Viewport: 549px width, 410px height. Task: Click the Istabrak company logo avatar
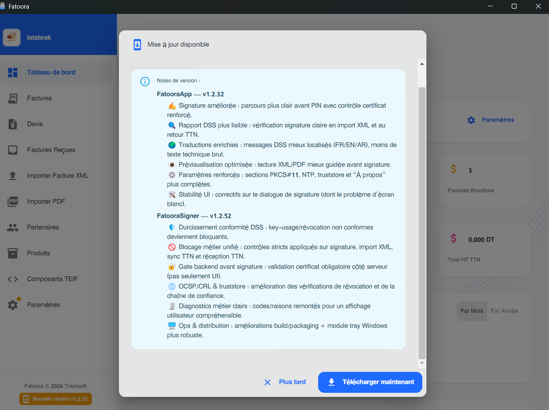click(12, 37)
